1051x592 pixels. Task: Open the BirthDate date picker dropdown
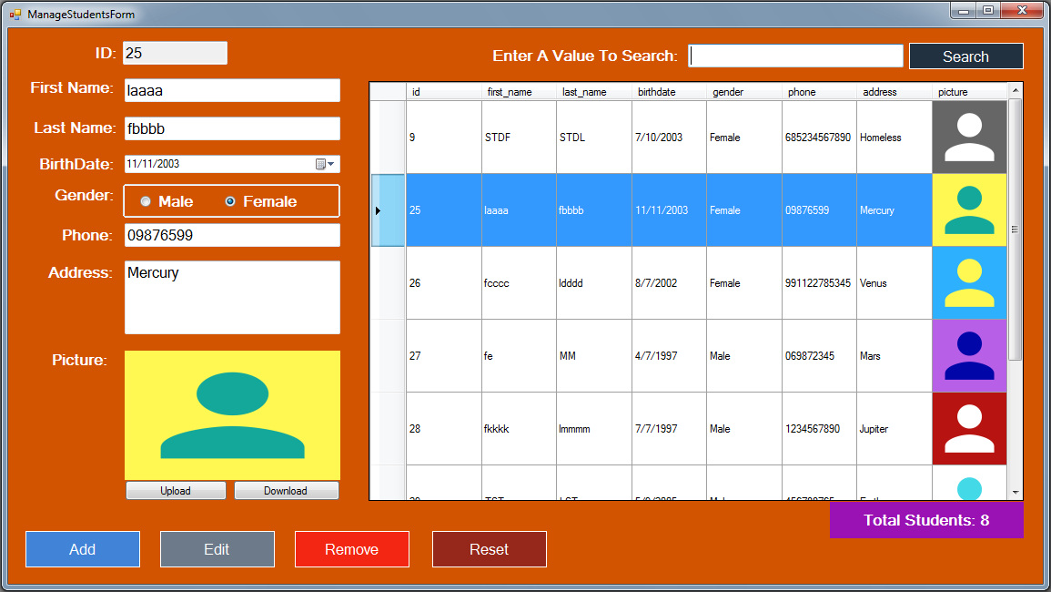(332, 163)
